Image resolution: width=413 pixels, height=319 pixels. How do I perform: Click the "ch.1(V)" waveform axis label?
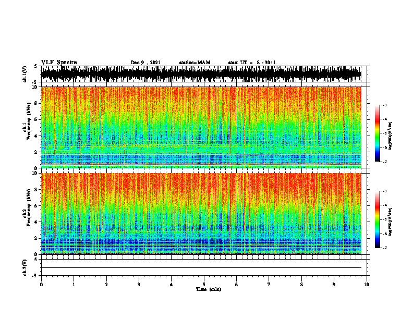[x=25, y=74]
